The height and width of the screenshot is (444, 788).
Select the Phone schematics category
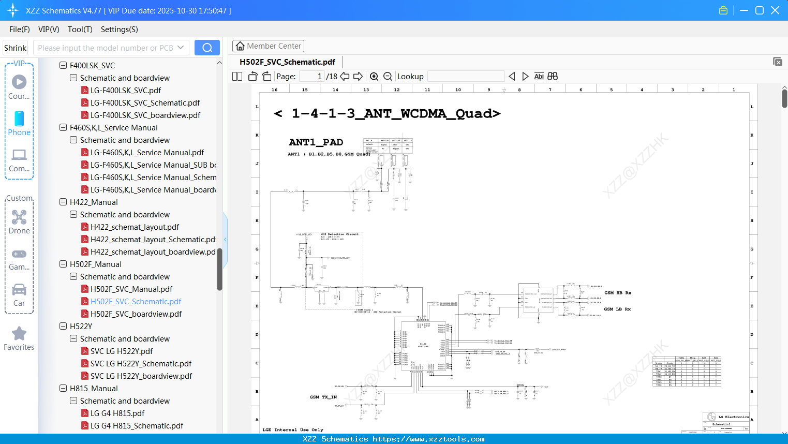(x=19, y=124)
